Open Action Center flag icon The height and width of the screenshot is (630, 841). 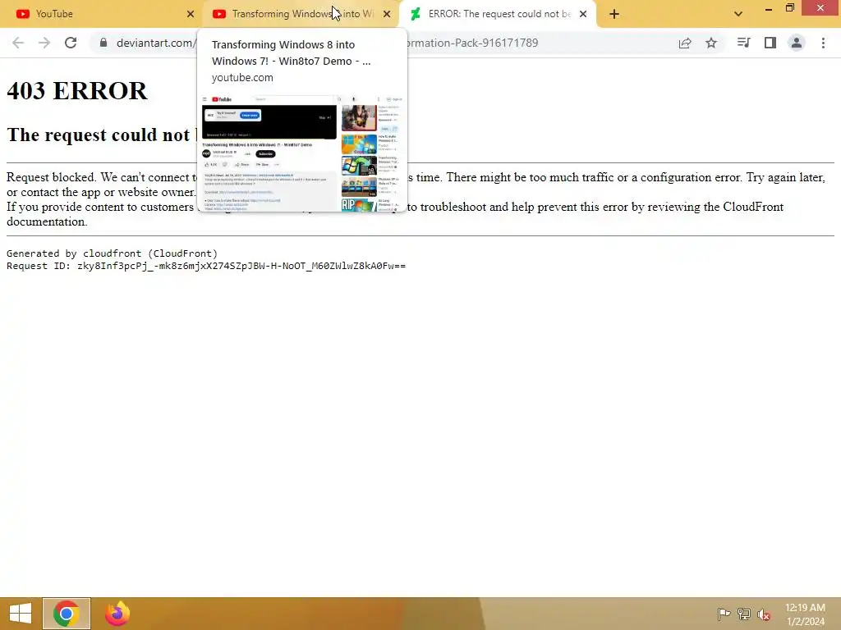[x=724, y=614]
